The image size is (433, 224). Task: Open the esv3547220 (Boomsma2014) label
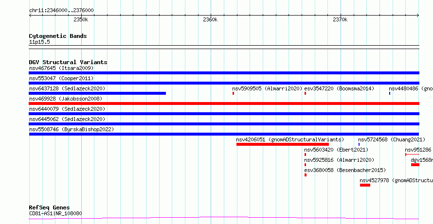pyautogui.click(x=339, y=88)
